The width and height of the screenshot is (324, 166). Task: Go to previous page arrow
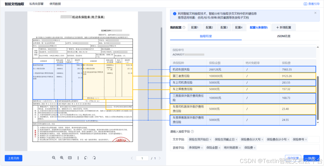(x=132, y=159)
